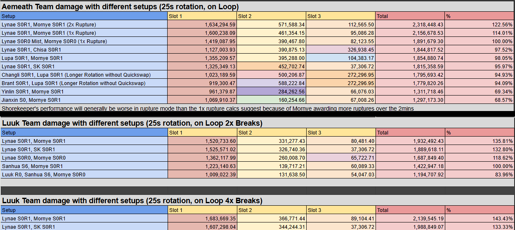515x230 pixels.
Task: Click Total value 1,932,492.43
Action: tap(410, 141)
